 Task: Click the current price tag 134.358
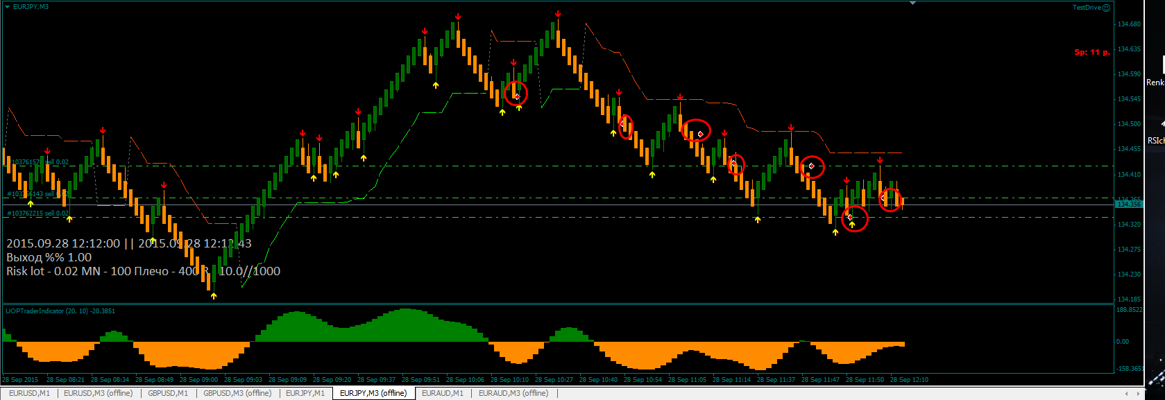(1128, 205)
